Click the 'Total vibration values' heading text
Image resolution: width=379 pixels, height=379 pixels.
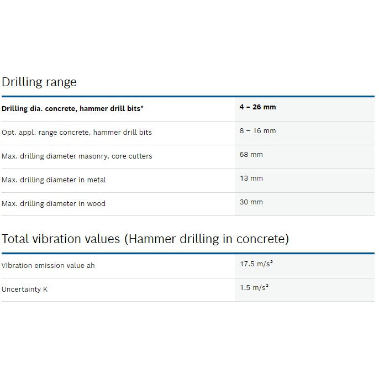(x=61, y=239)
